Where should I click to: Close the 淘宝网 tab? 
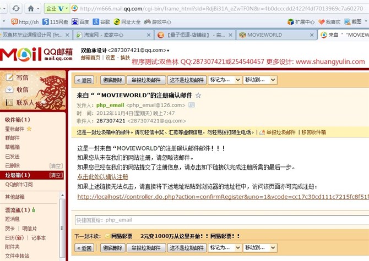[149, 35]
